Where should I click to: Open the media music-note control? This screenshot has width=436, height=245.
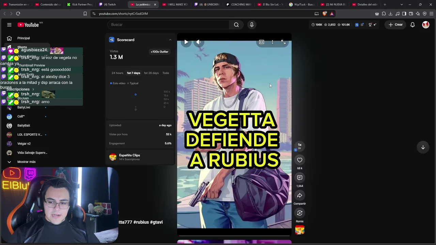pos(398,14)
